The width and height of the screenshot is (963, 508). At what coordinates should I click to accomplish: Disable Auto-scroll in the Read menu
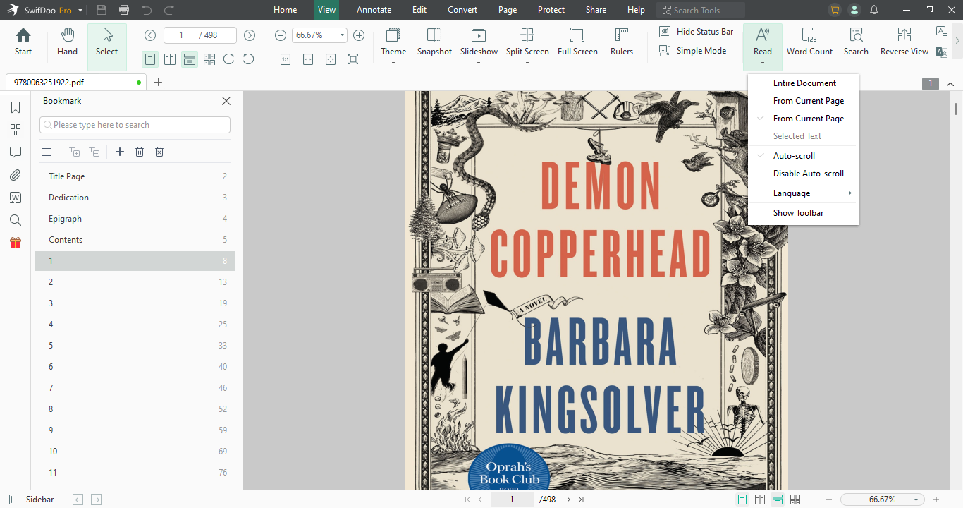(808, 173)
